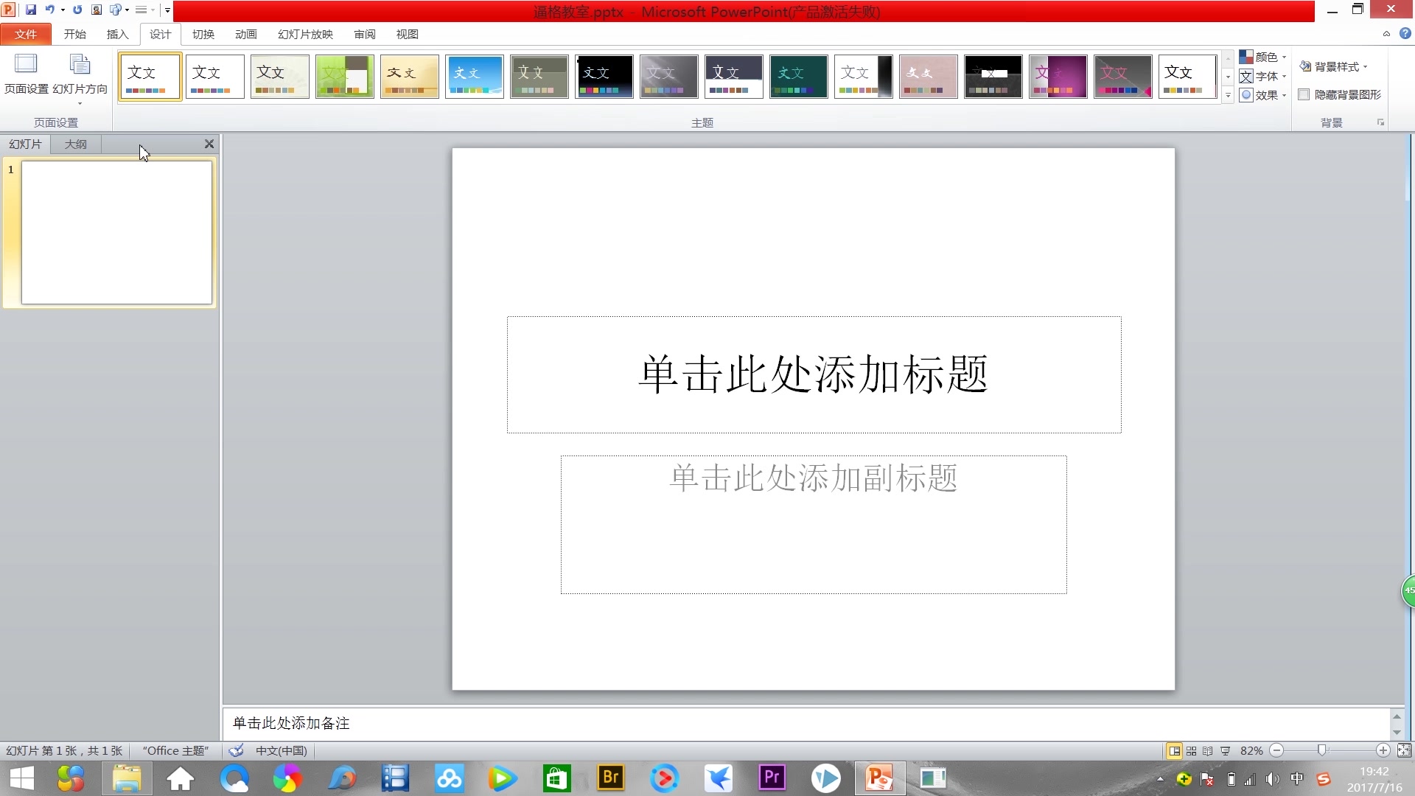Click the spelling check icon in status bar
The height and width of the screenshot is (796, 1415).
pos(236,750)
